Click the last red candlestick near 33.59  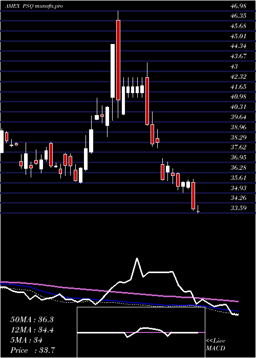[194, 195]
